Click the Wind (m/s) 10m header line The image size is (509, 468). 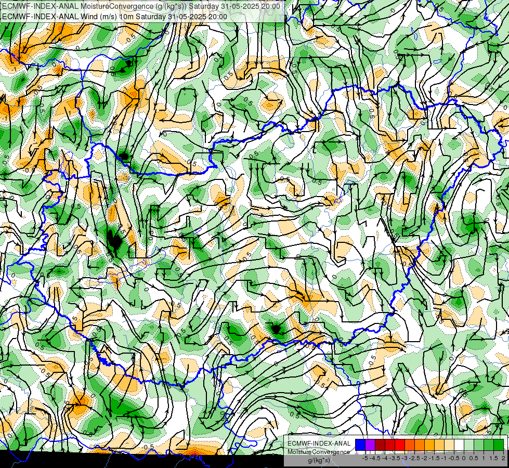tap(114, 17)
